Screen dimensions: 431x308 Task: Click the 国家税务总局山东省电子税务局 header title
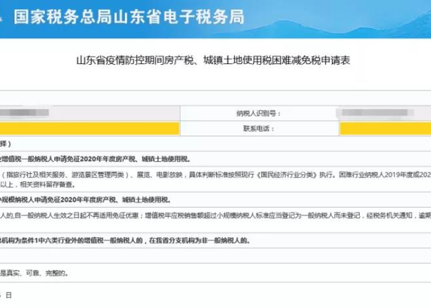(x=129, y=17)
